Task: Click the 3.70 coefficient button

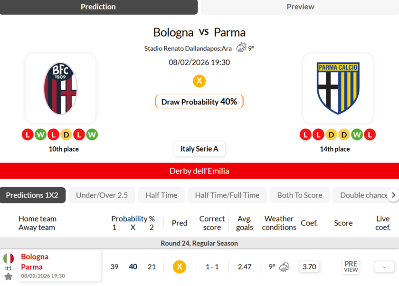Action: [309, 267]
